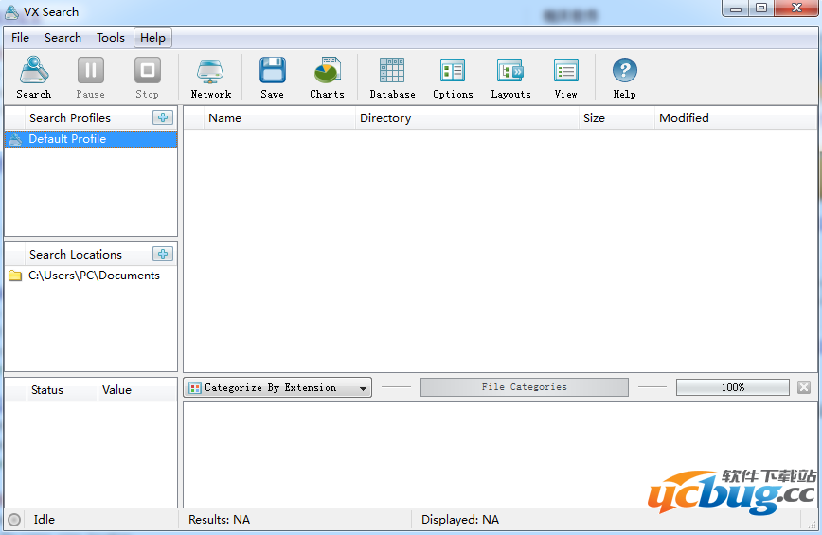This screenshot has width=822, height=535.
Task: Click the View toolbar icon
Action: 566,78
